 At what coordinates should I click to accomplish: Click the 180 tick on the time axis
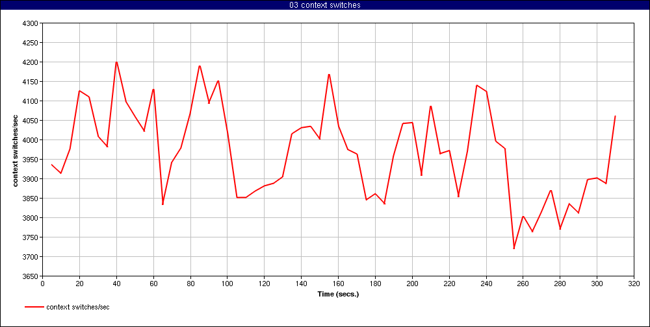(375, 284)
